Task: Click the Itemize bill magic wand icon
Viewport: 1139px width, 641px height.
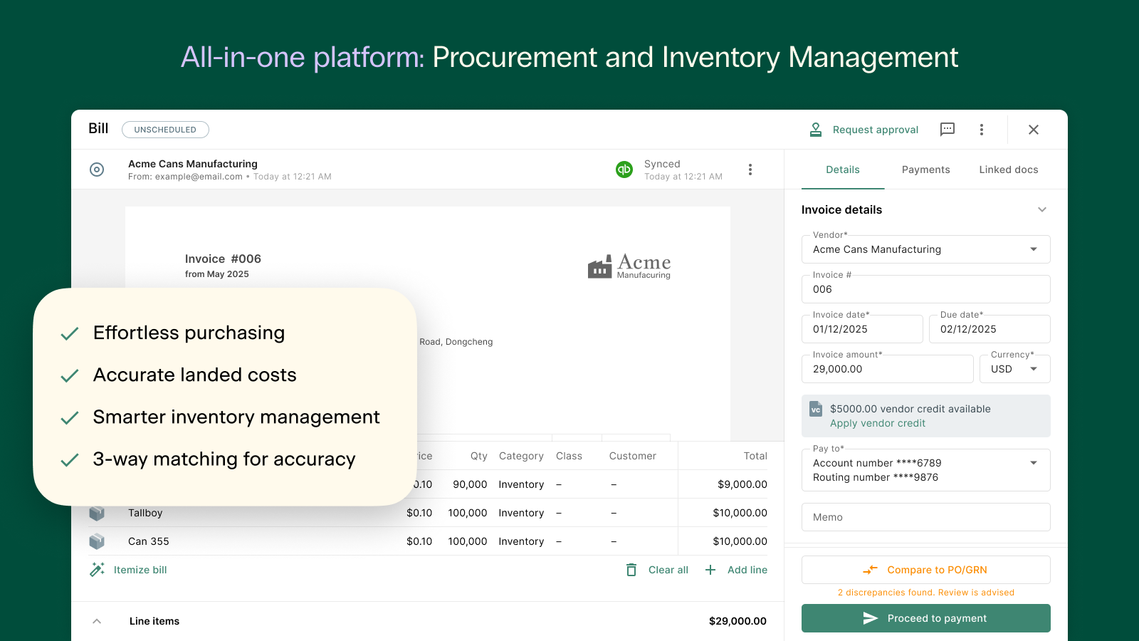Action: click(x=98, y=570)
